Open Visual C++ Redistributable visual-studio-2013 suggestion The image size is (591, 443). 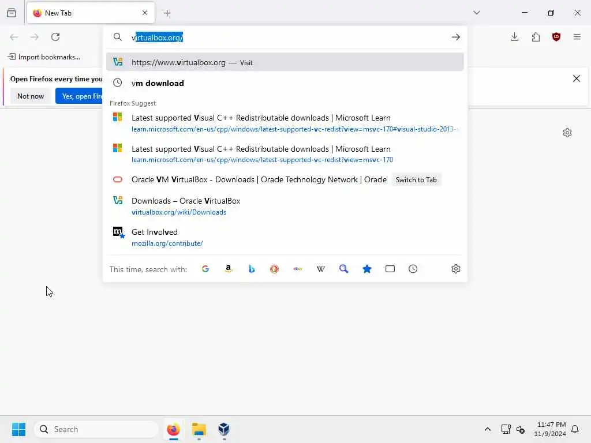click(x=285, y=123)
